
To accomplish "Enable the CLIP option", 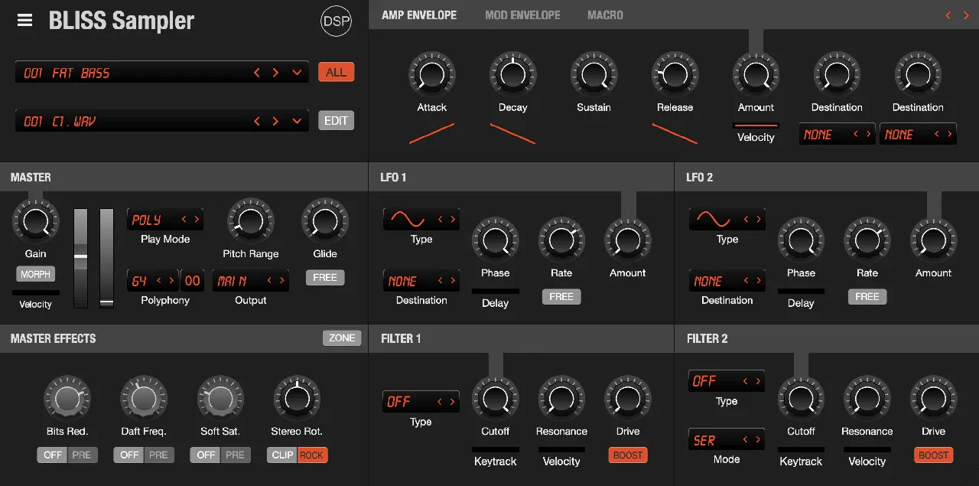I will point(282,455).
